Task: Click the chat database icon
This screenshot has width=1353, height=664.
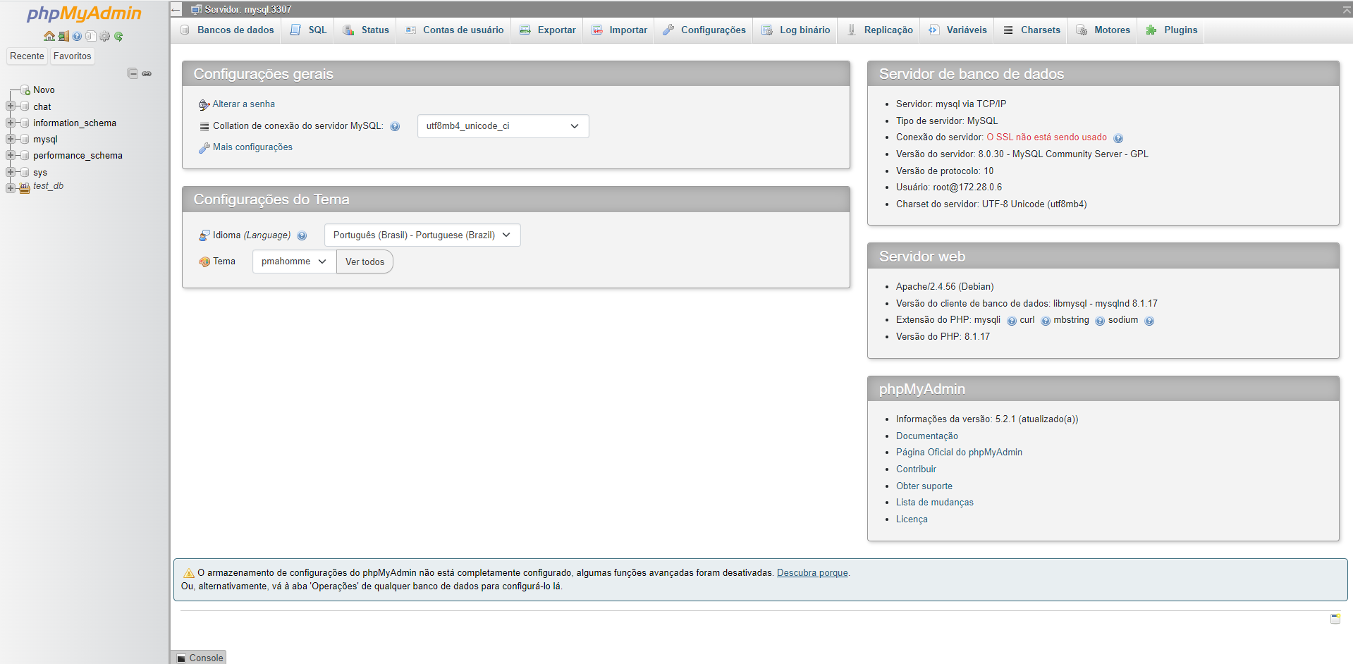Action: click(25, 106)
